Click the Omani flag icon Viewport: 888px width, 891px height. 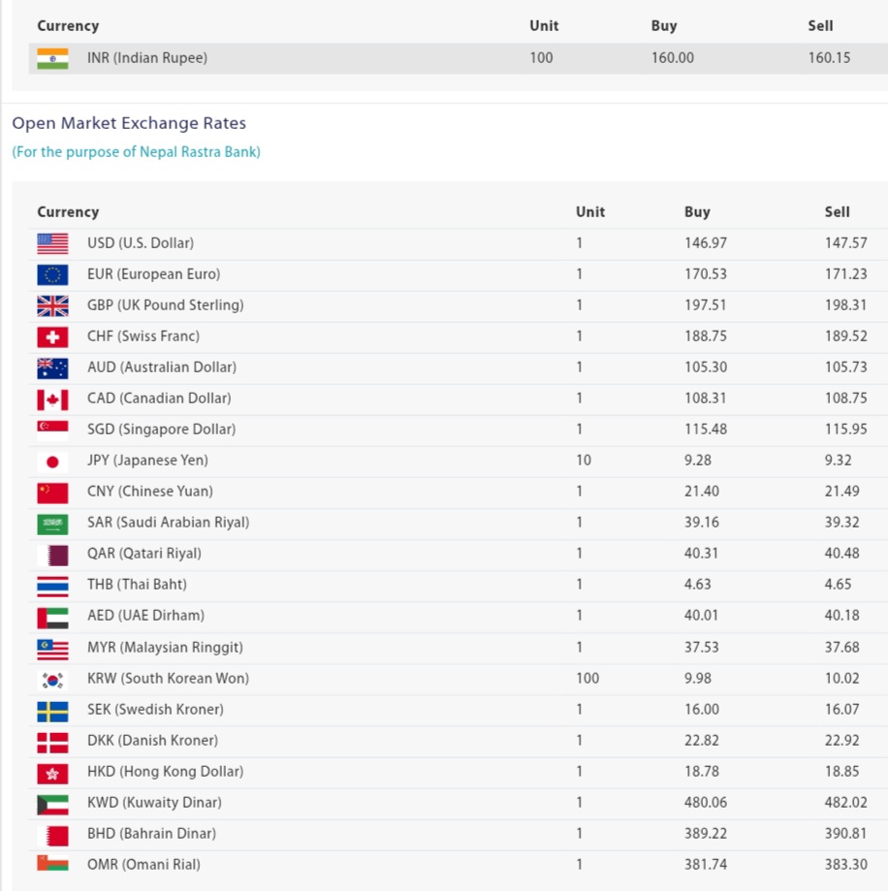click(x=52, y=865)
